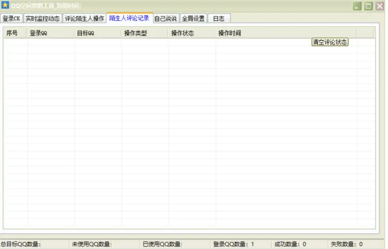Viewport: 388px width, 249px height.
Task: Click the star app icon in title bar
Action: point(5,6)
